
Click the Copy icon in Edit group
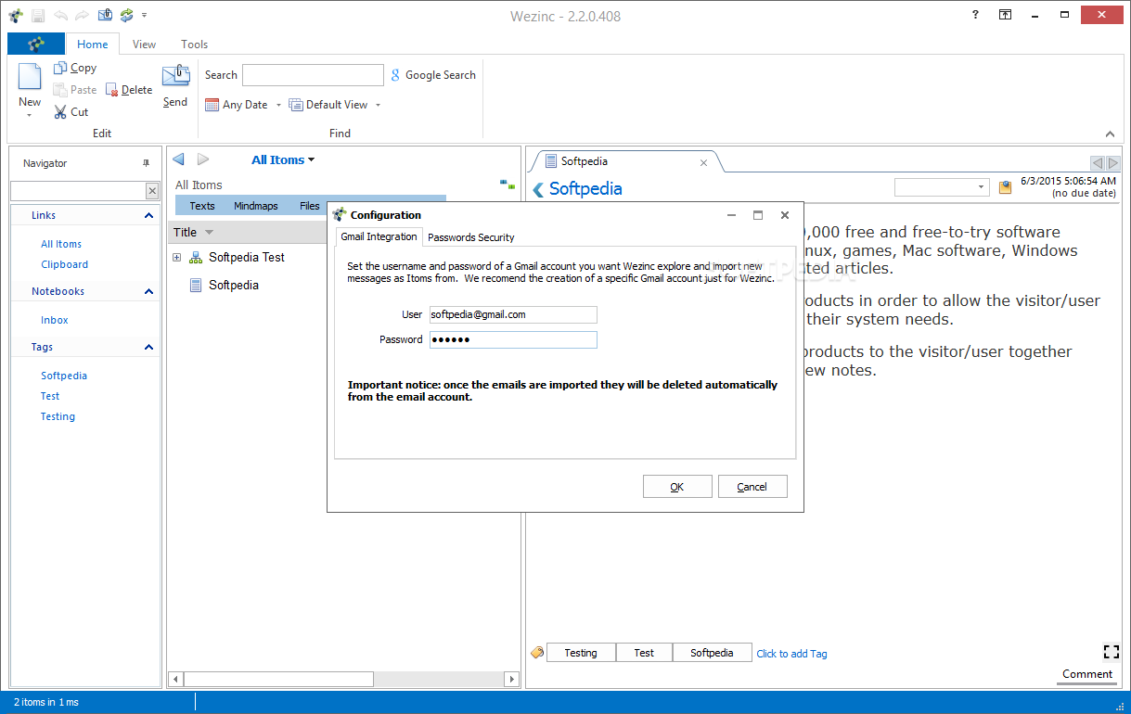click(x=60, y=68)
